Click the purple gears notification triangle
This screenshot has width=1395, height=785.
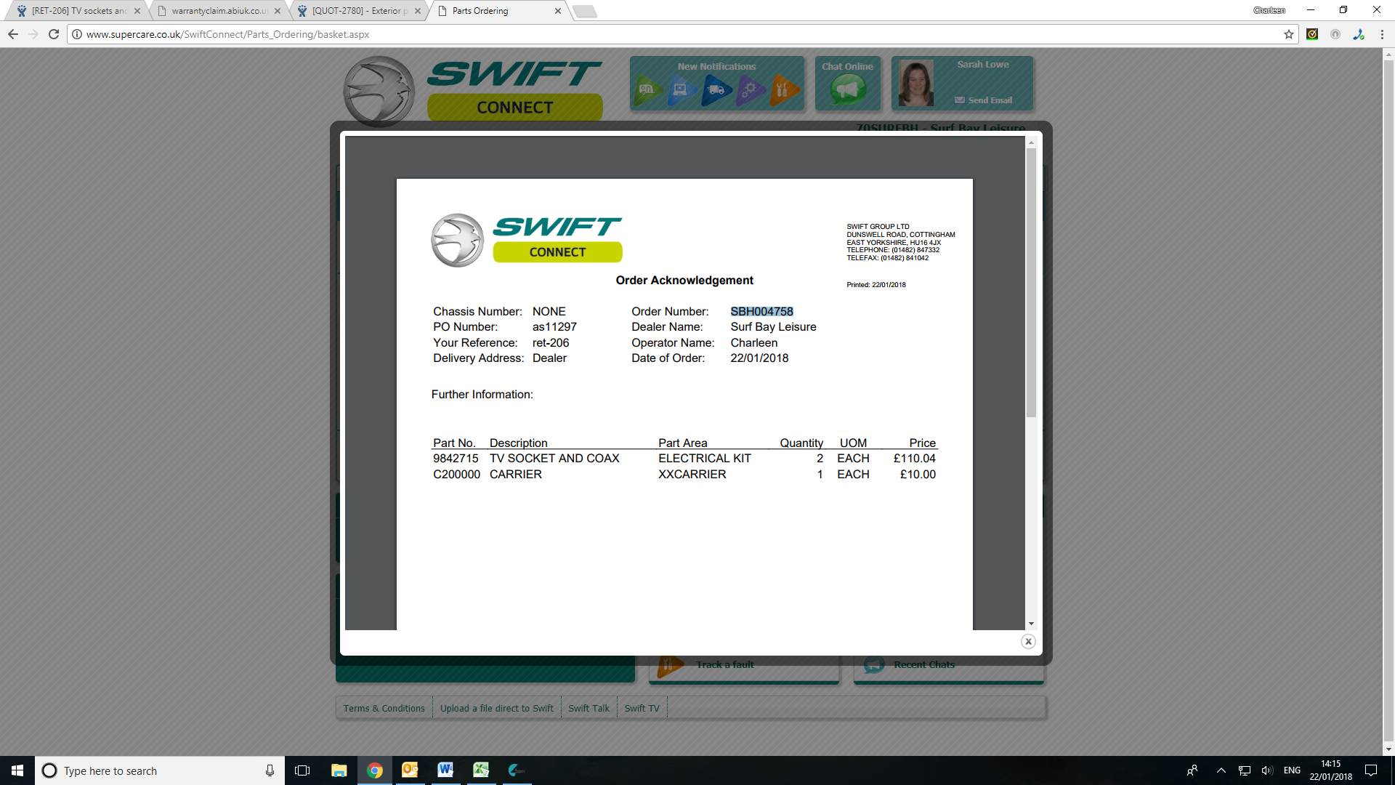pyautogui.click(x=750, y=90)
